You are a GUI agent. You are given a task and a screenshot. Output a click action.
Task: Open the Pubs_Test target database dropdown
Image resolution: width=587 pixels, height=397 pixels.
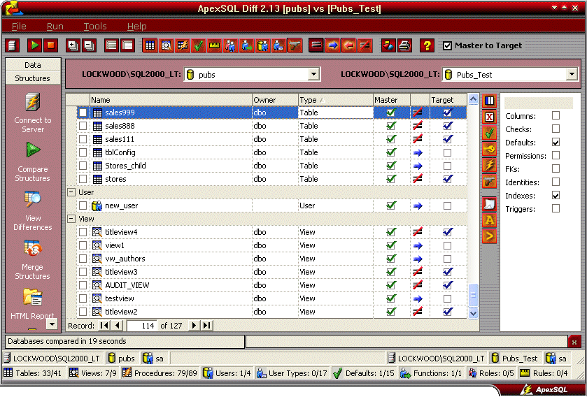coord(572,74)
